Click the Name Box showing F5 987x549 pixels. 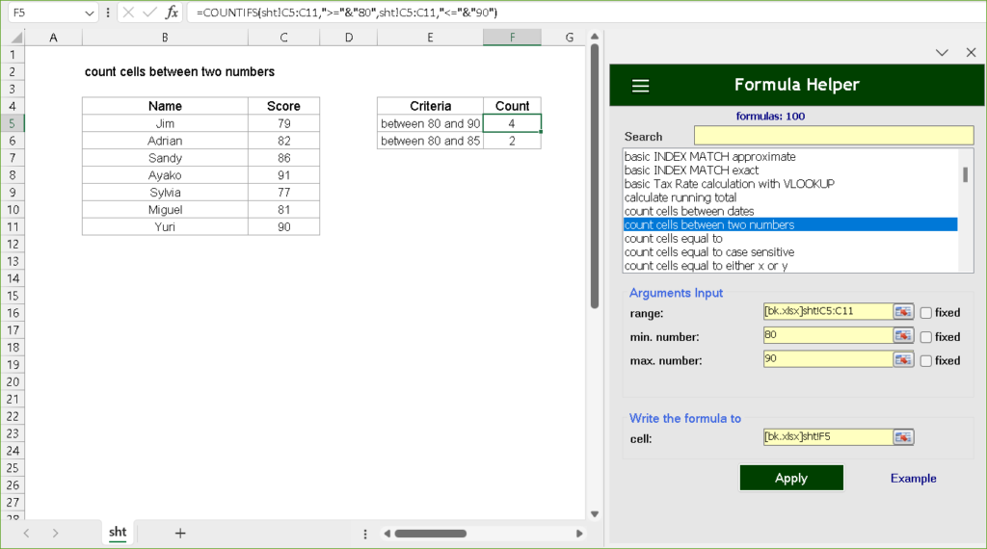45,13
